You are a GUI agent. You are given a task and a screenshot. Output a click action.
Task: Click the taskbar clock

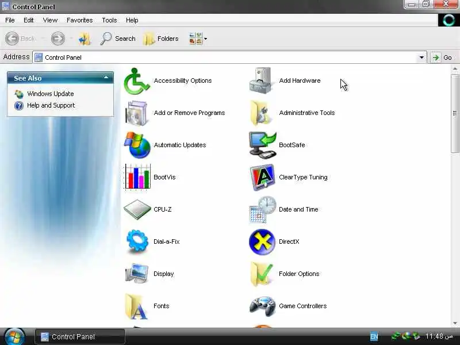[439, 336]
